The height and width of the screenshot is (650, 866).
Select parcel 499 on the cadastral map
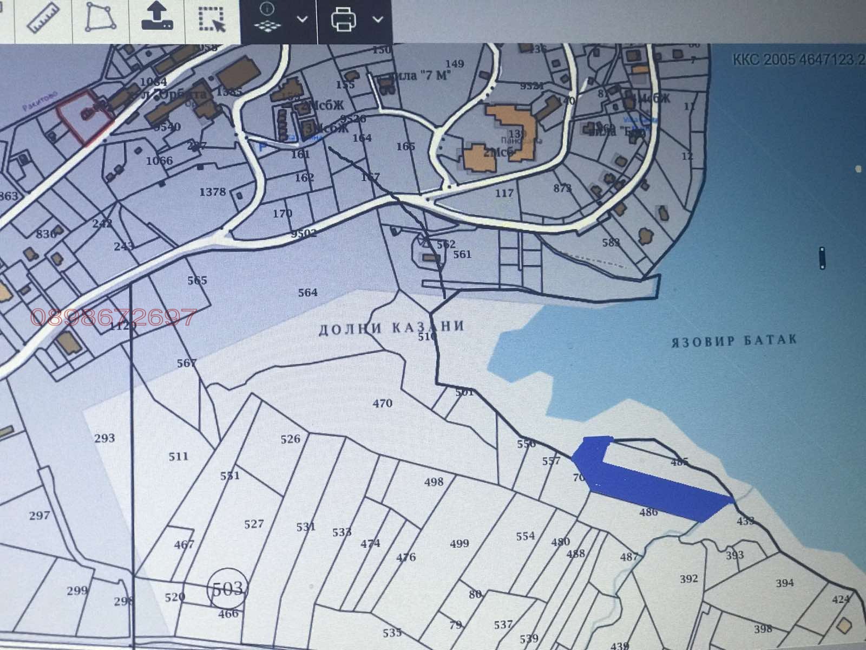pyautogui.click(x=459, y=543)
